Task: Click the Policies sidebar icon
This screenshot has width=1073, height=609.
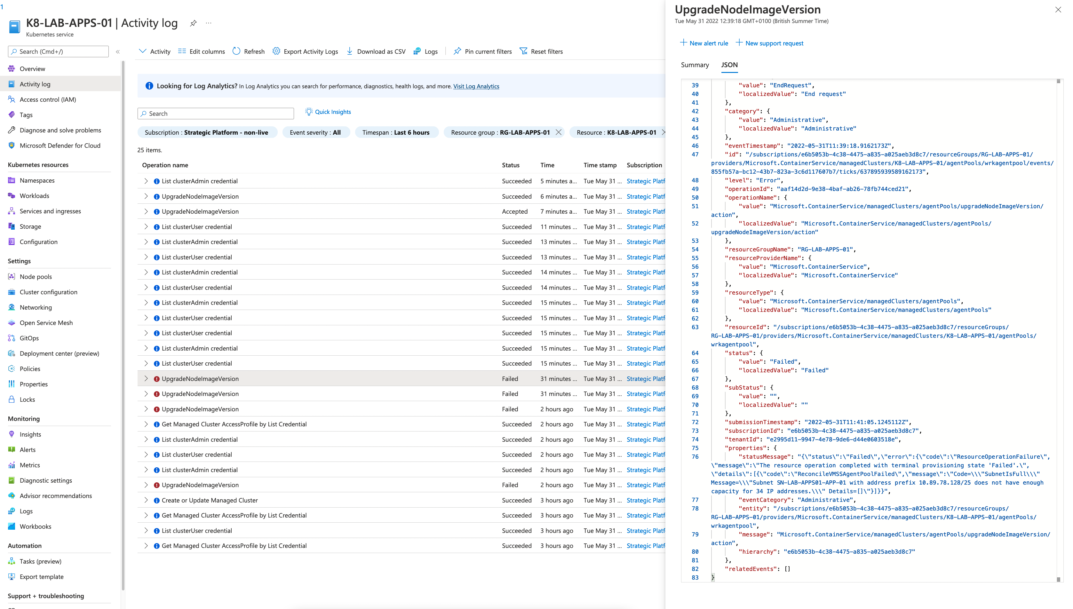Action: pyautogui.click(x=12, y=368)
